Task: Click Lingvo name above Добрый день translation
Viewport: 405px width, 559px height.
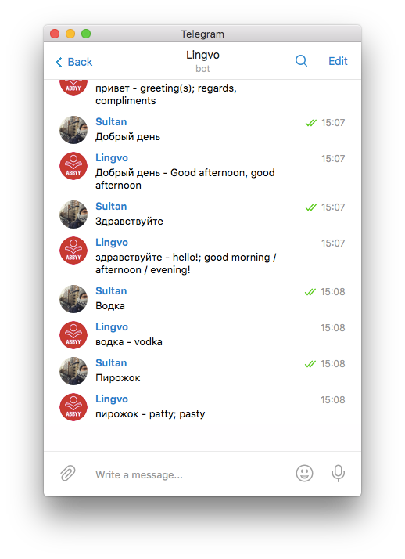Action: tap(112, 158)
